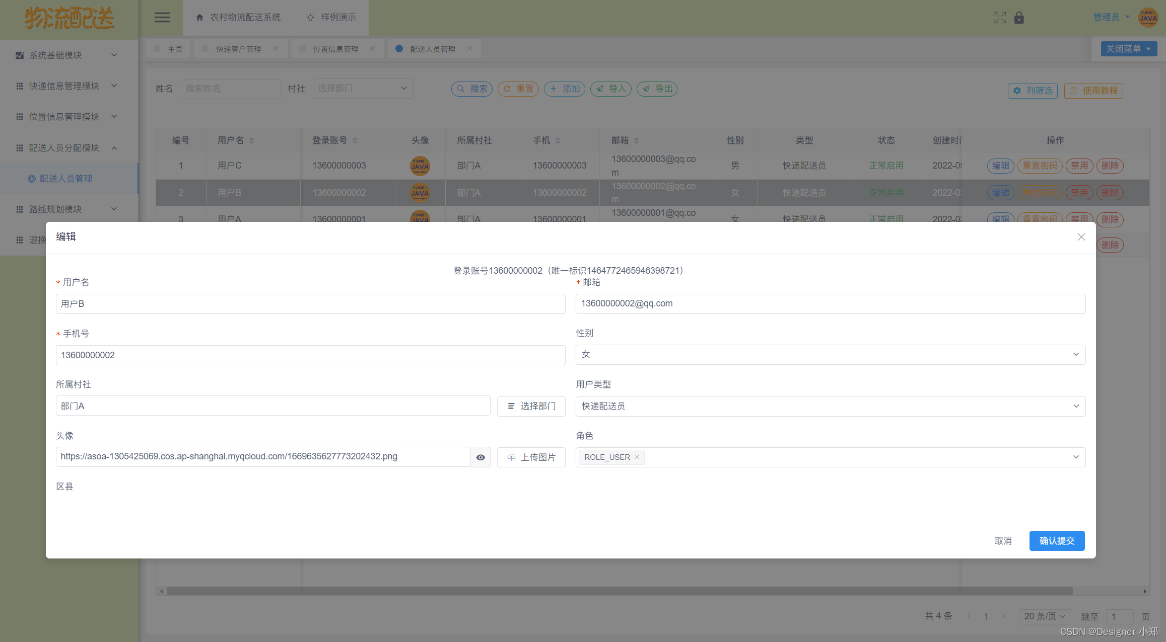The image size is (1166, 642).
Task: Click the 确认提交 button
Action: click(x=1057, y=541)
